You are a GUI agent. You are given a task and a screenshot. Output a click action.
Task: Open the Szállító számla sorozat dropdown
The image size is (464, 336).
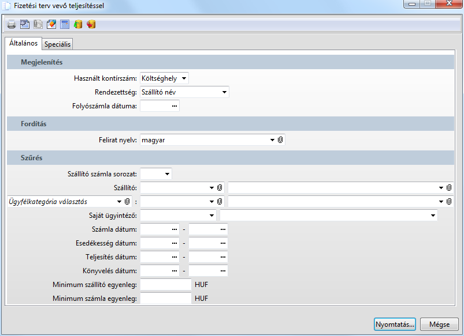(x=167, y=174)
